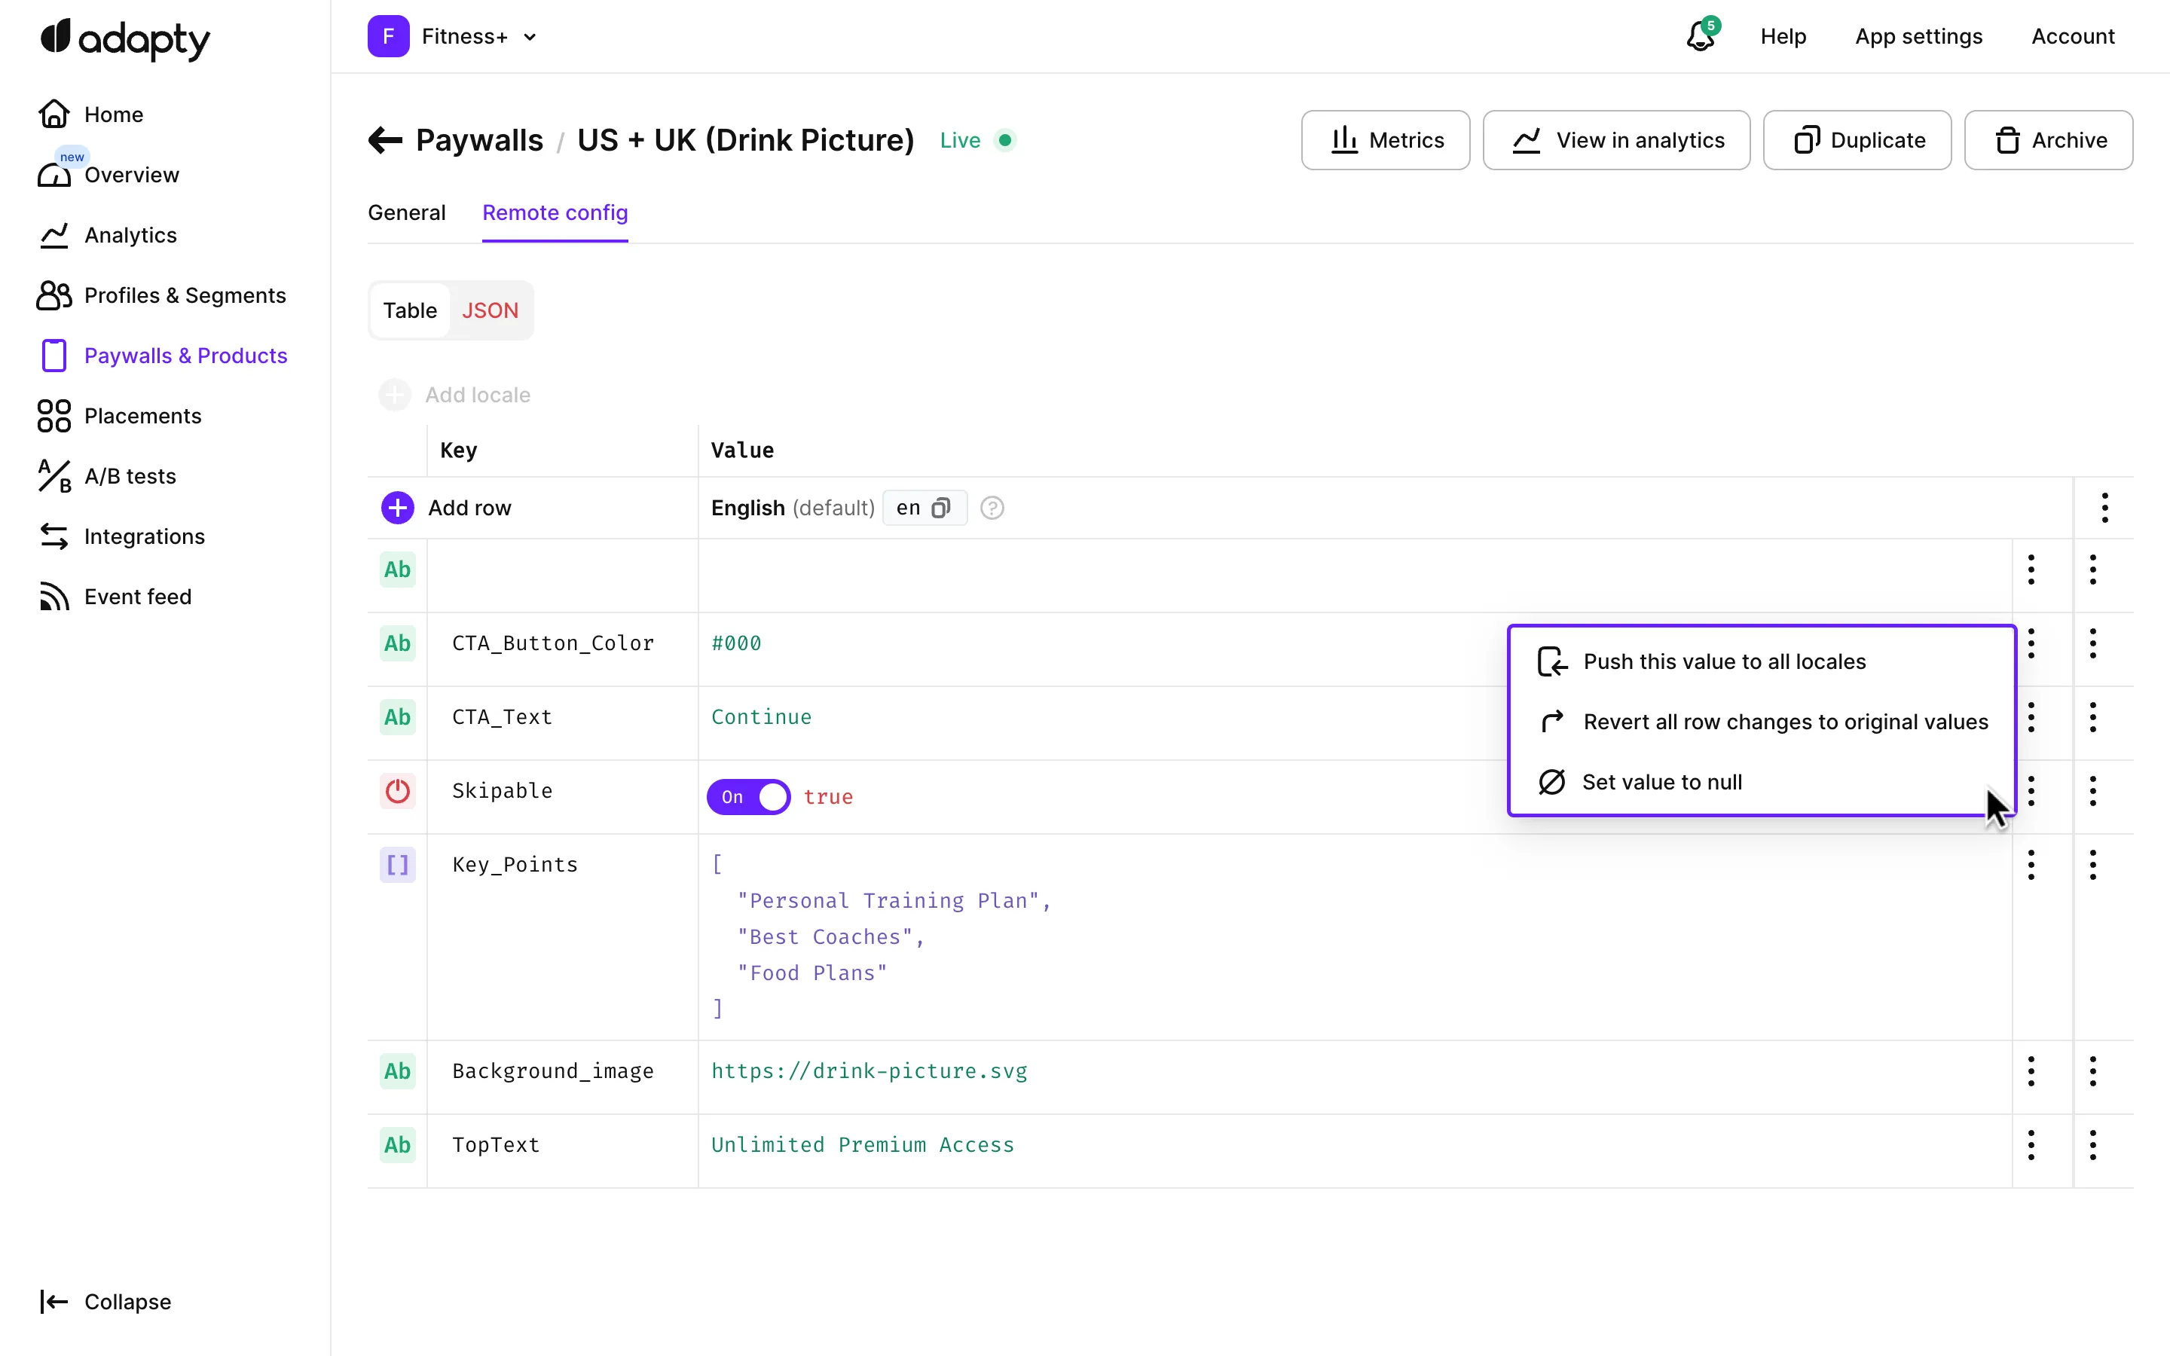Open TopText row three-dot menu
Screen dimensions: 2170x1356
pos(2093,1144)
